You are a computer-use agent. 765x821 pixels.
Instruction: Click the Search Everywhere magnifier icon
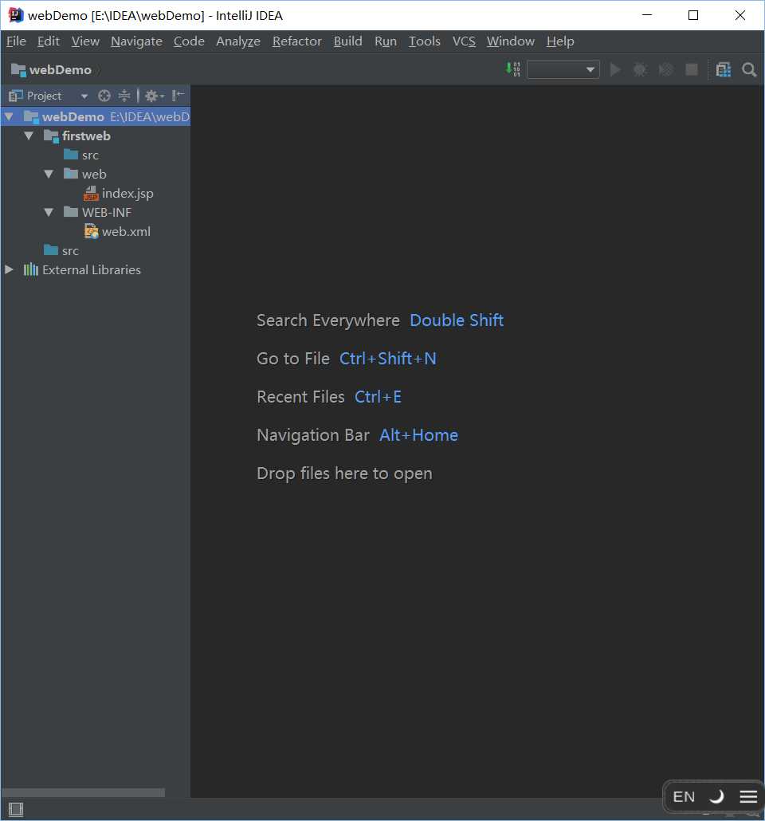(x=749, y=69)
